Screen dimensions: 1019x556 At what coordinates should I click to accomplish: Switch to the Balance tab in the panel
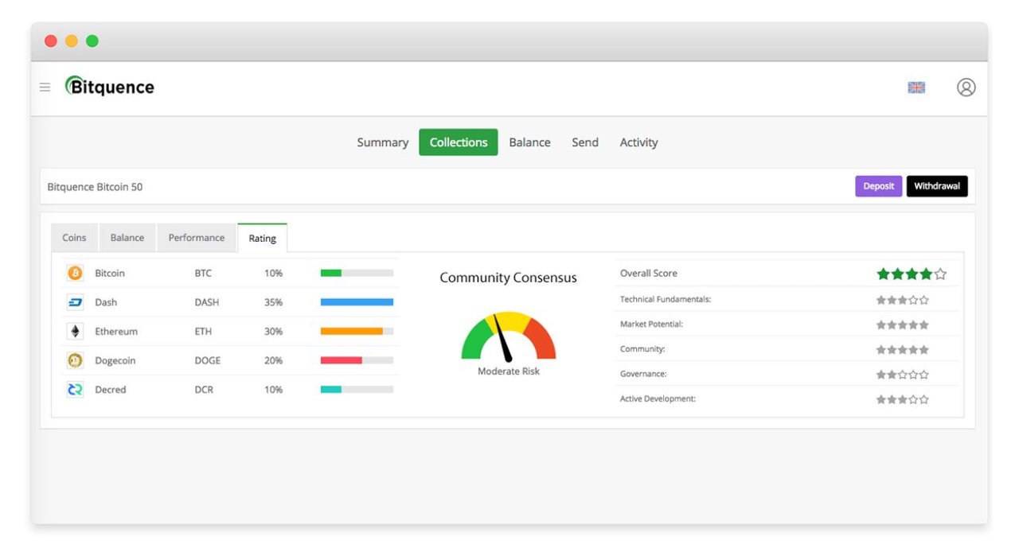tap(127, 238)
